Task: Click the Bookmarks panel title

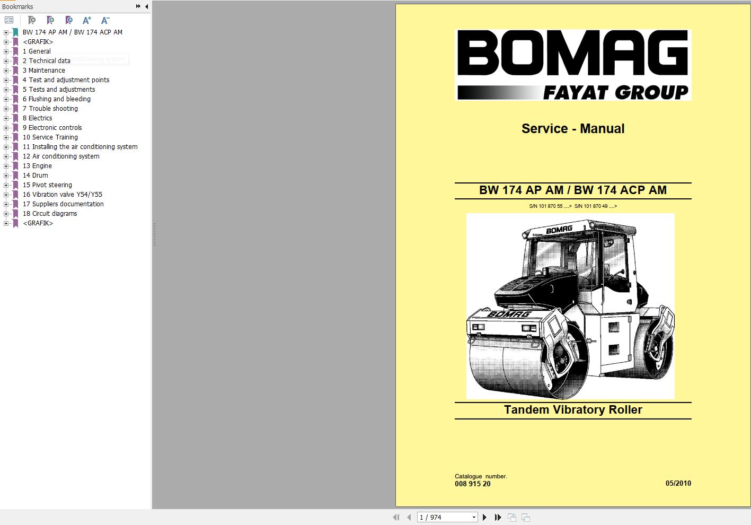Action: pos(17,6)
